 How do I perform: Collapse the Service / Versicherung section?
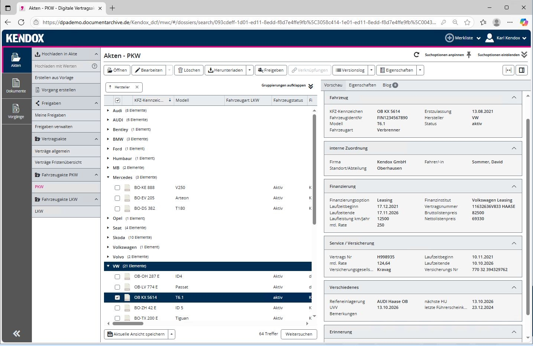(514, 243)
